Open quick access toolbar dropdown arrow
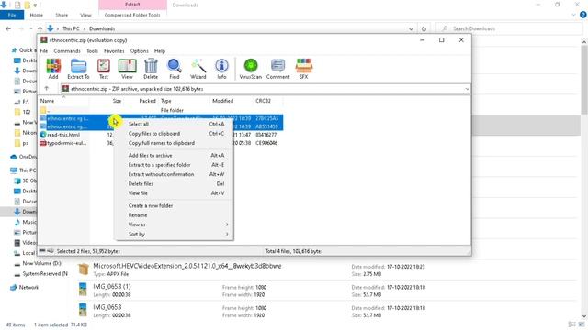 pyautogui.click(x=35, y=5)
